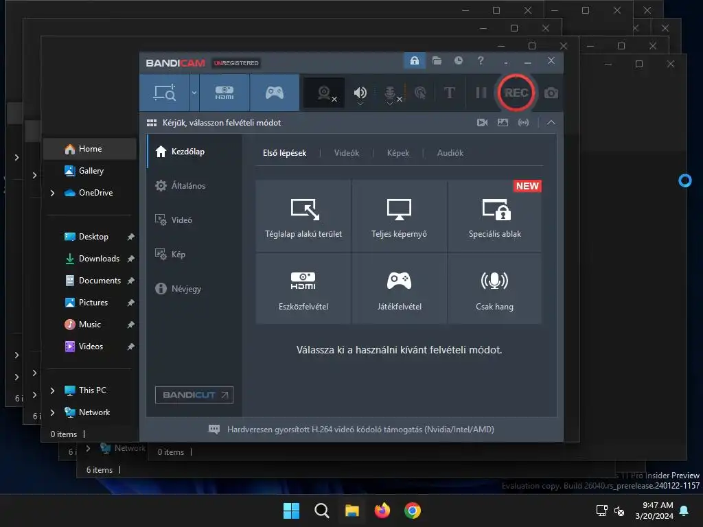The image size is (703, 527).
Task: Open the speaker dropdown arrow below sound icon
Action: click(x=360, y=104)
